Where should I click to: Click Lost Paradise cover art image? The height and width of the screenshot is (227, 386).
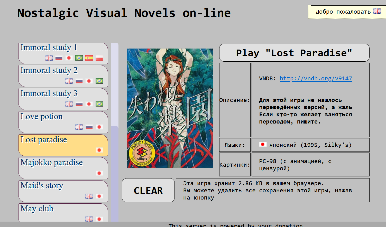tap(170, 108)
